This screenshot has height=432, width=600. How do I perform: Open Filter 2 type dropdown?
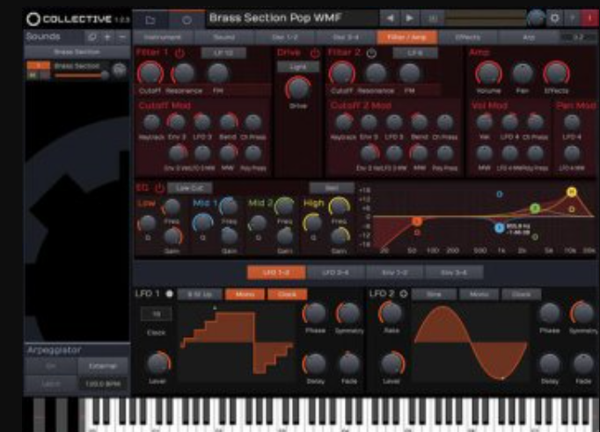(415, 53)
